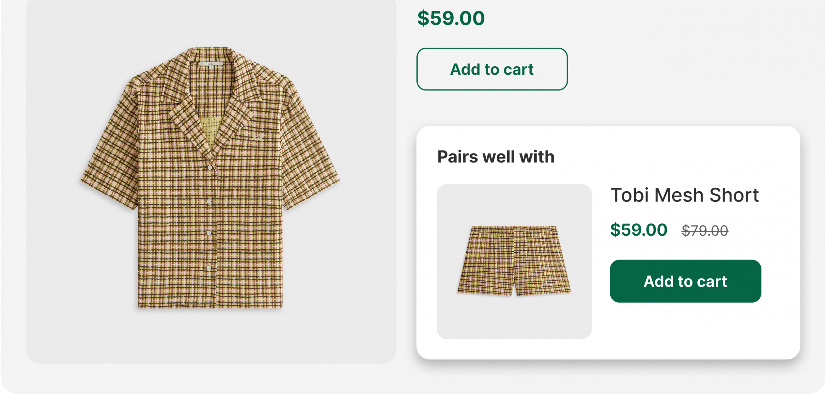Click the "Pairs well with" heading
Viewport: 825px width, 394px height.
click(x=496, y=157)
